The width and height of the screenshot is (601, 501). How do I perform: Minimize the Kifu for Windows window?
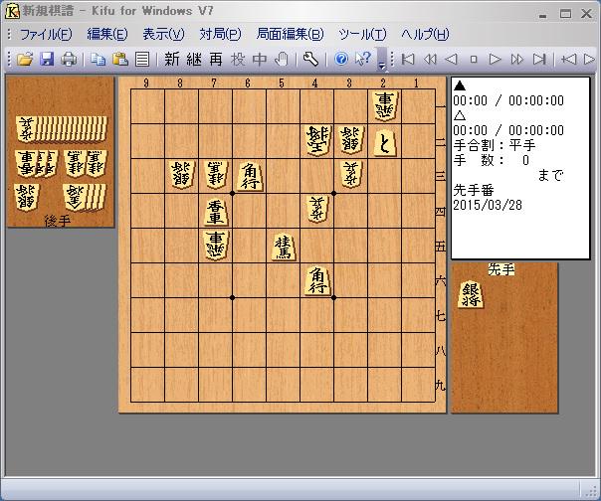pos(542,15)
